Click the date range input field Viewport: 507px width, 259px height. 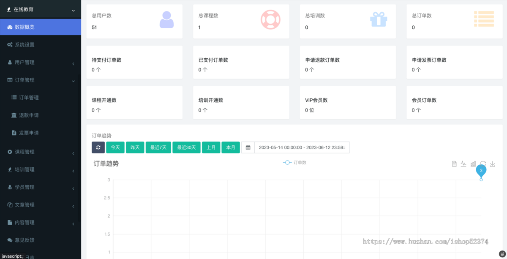302,147
